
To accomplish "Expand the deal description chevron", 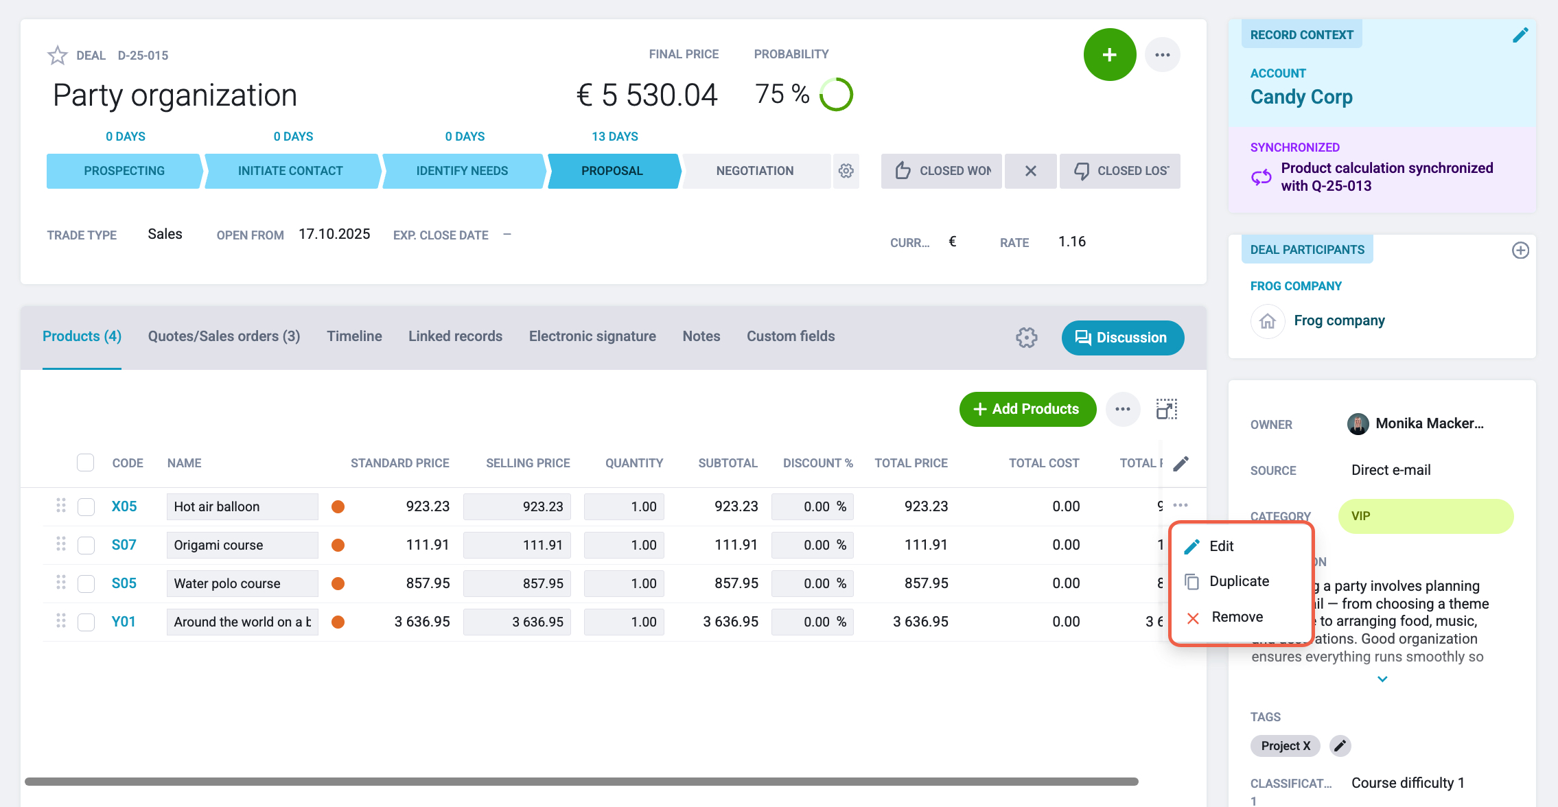I will 1382,679.
